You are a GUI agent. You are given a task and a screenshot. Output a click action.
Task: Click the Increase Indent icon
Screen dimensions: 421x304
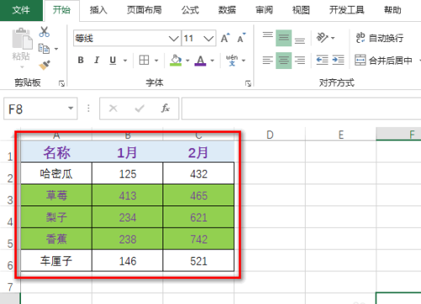point(338,60)
